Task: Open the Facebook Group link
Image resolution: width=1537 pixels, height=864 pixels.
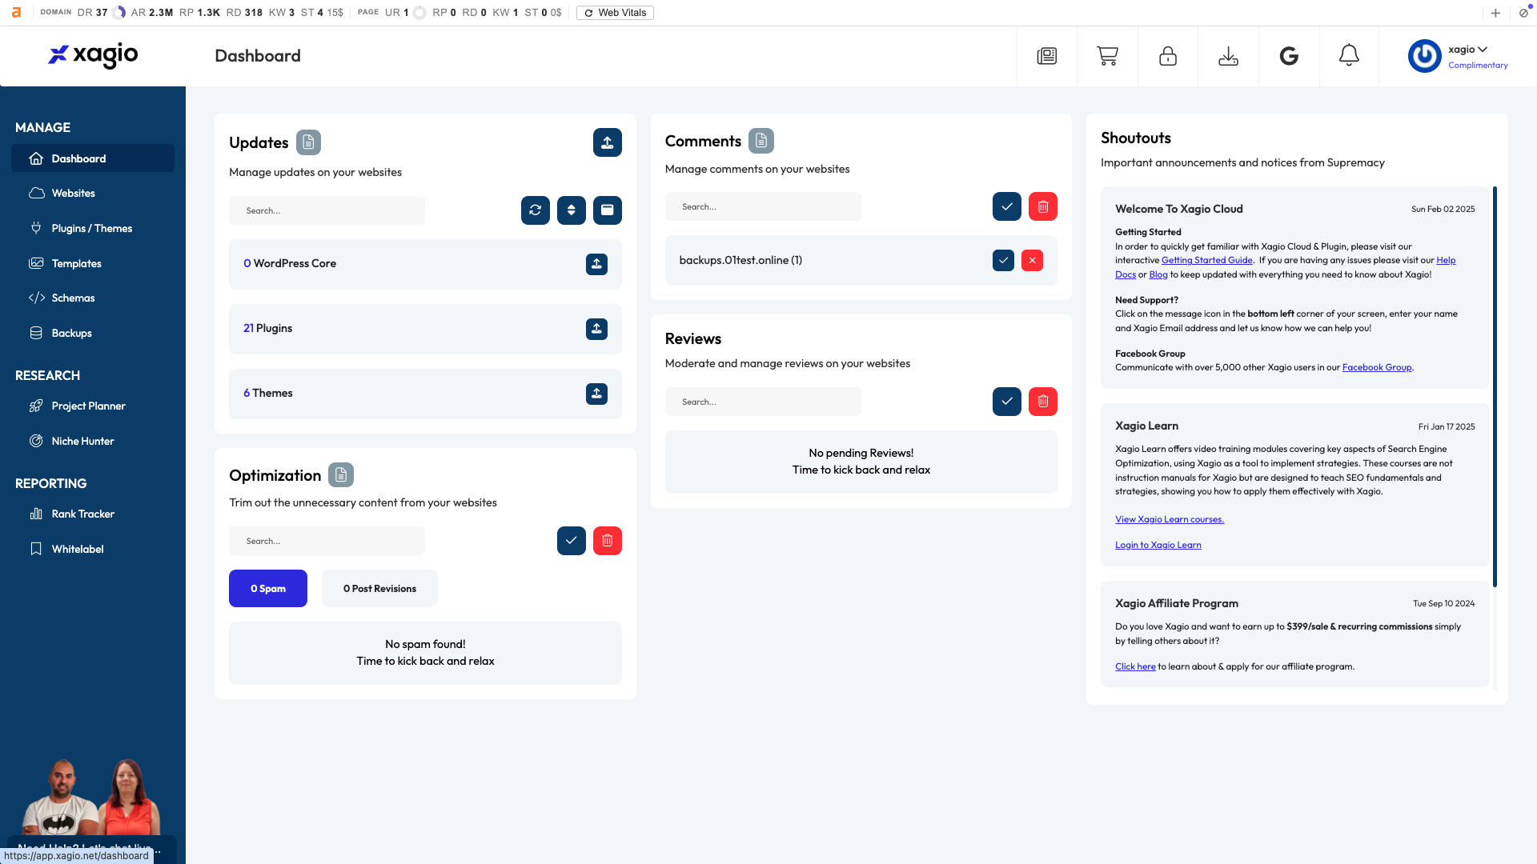Action: (1377, 367)
